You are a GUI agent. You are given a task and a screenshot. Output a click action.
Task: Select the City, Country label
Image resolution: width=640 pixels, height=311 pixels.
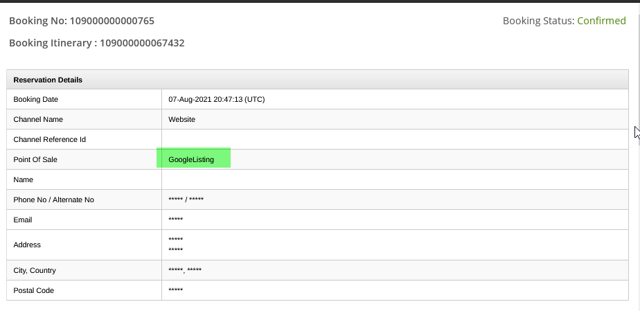[35, 270]
